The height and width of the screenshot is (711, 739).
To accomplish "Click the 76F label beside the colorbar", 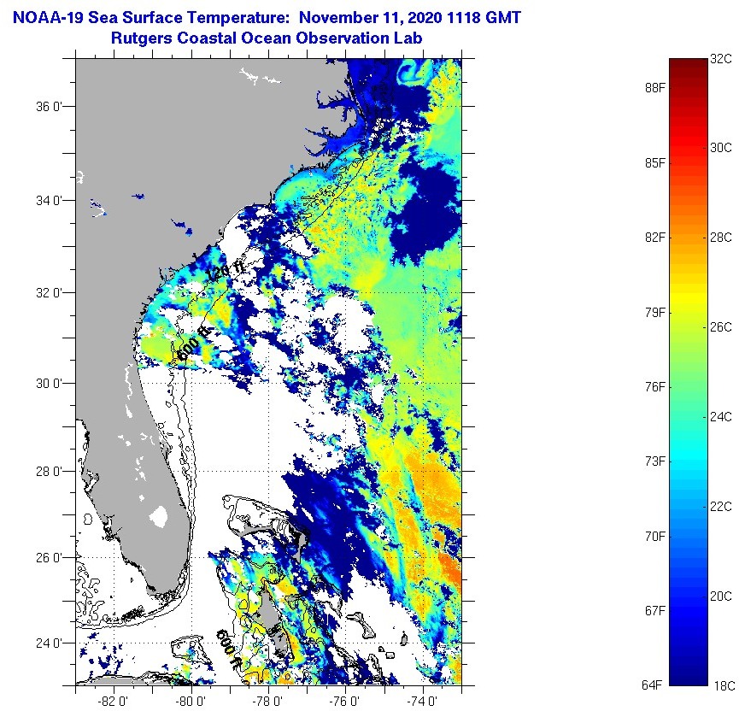I will coord(655,386).
